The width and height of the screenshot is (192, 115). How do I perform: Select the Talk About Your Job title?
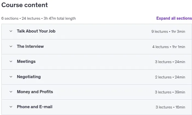[x=36, y=31]
